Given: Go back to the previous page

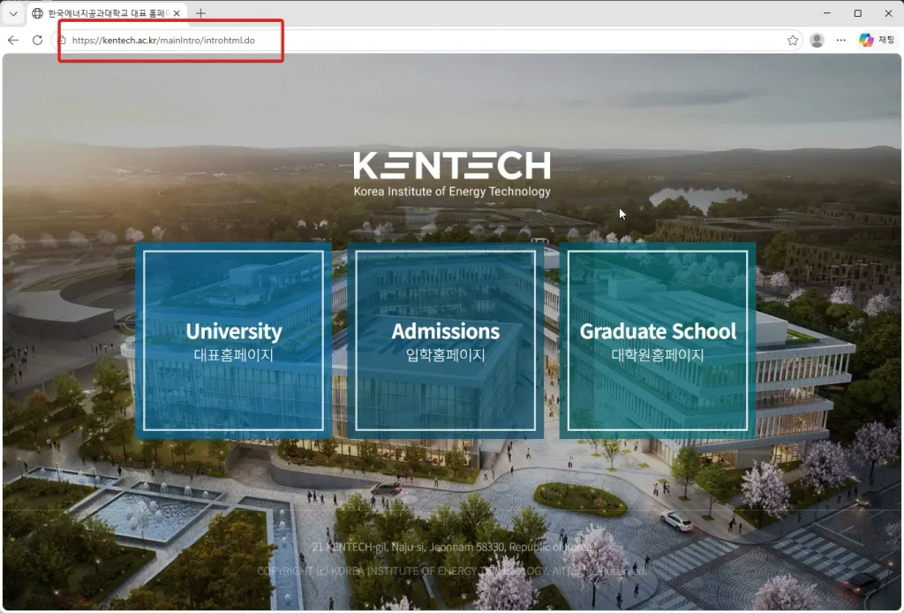Looking at the screenshot, I should (13, 40).
